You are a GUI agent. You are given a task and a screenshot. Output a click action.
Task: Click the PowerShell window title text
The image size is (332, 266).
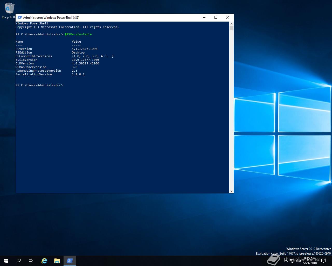point(51,18)
